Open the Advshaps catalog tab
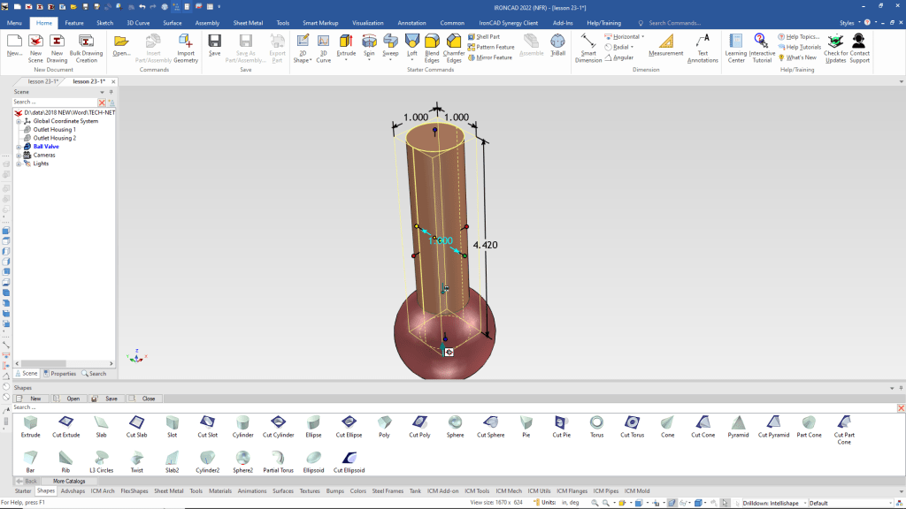Image resolution: width=906 pixels, height=509 pixels. [73, 490]
